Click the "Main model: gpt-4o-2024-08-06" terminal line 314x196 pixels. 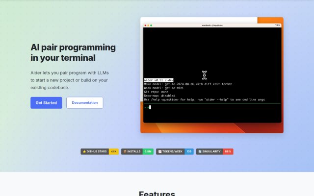click(x=188, y=84)
